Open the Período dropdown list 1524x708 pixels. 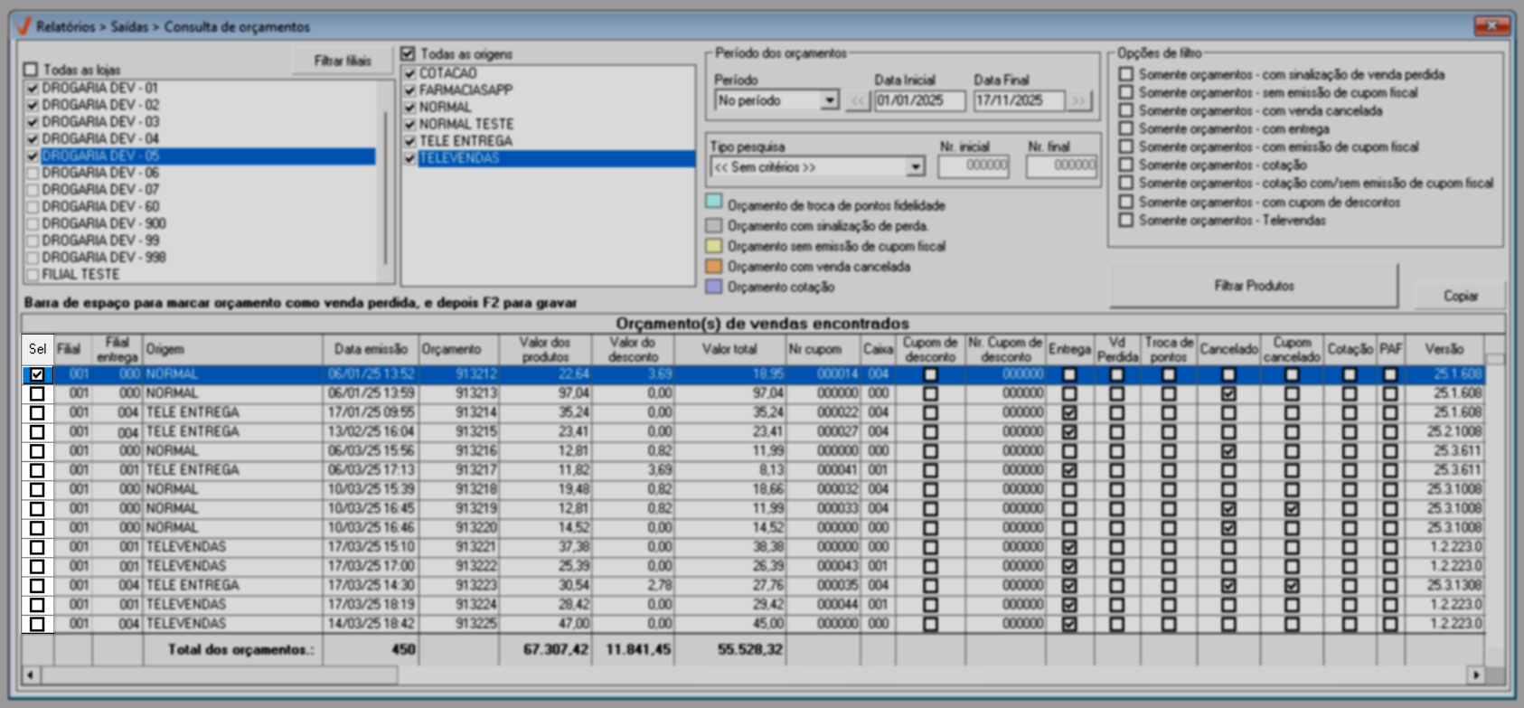pyautogui.click(x=829, y=100)
